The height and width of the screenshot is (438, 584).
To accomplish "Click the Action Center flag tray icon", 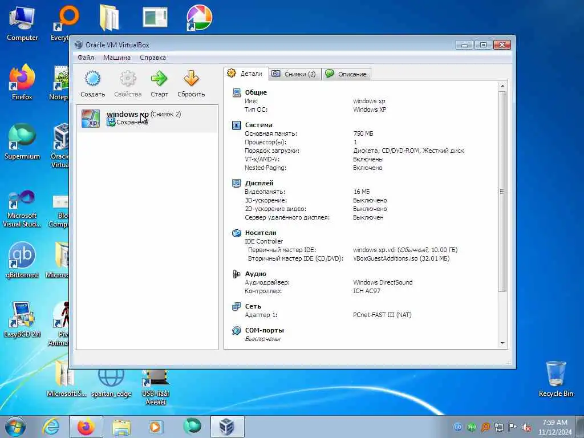I will pyautogui.click(x=513, y=427).
